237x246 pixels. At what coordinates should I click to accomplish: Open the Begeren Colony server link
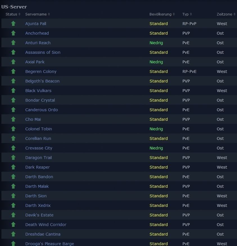click(41, 71)
